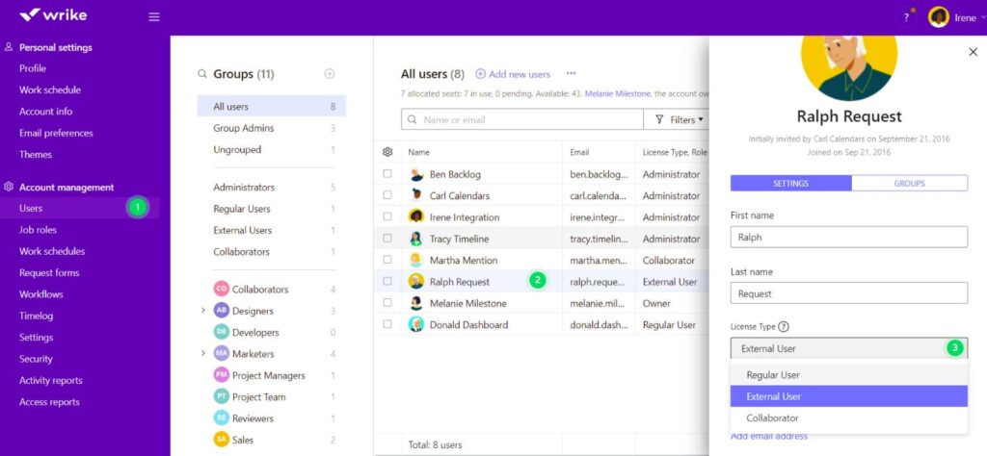Choose Collaborator license option

(849, 418)
